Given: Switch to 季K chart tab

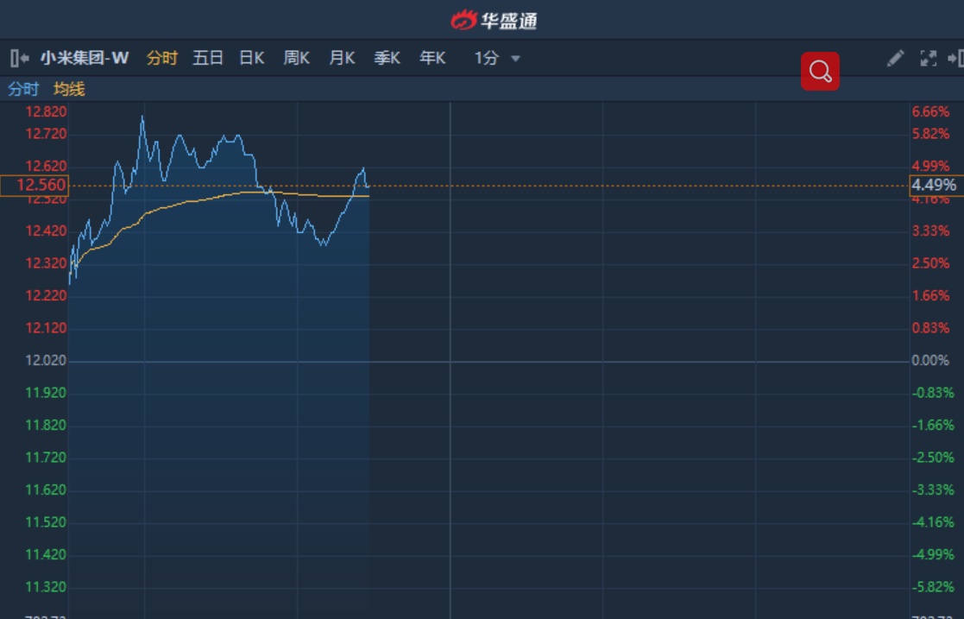Looking at the screenshot, I should pos(387,59).
